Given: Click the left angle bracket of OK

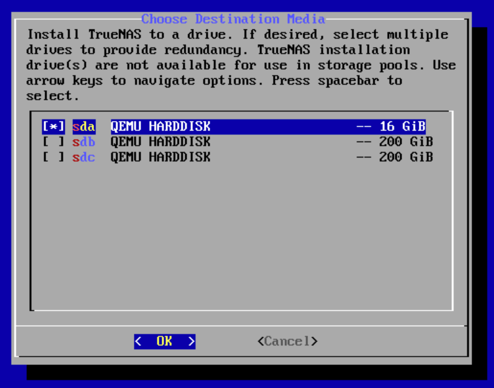Looking at the screenshot, I should [138, 342].
